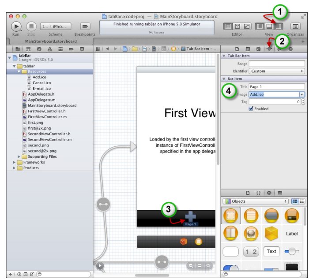This screenshot has width=309, height=279.
Task: Click the Tag stepper arrows
Action: click(303, 102)
